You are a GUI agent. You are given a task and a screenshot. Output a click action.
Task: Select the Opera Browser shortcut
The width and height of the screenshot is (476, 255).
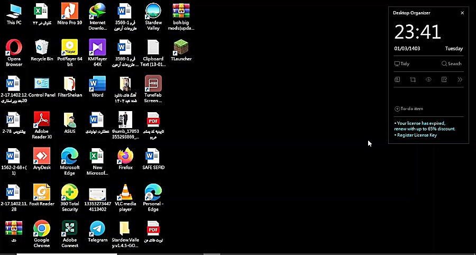14,53
